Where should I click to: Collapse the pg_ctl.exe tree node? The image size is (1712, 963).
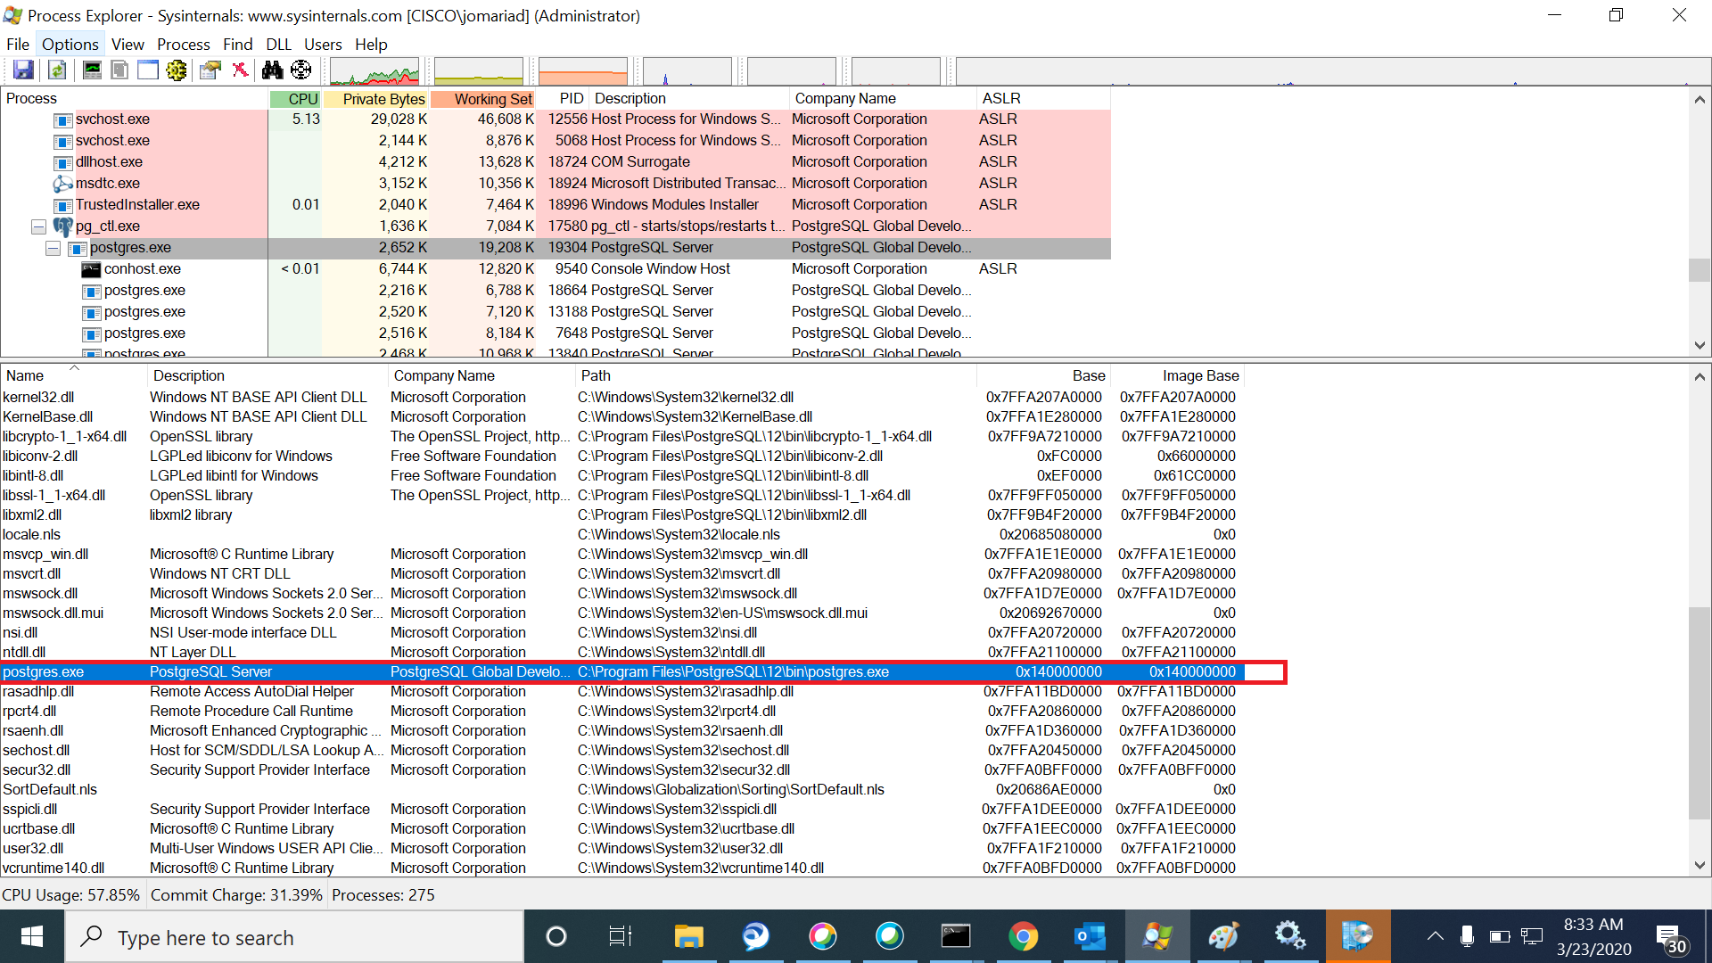[38, 226]
